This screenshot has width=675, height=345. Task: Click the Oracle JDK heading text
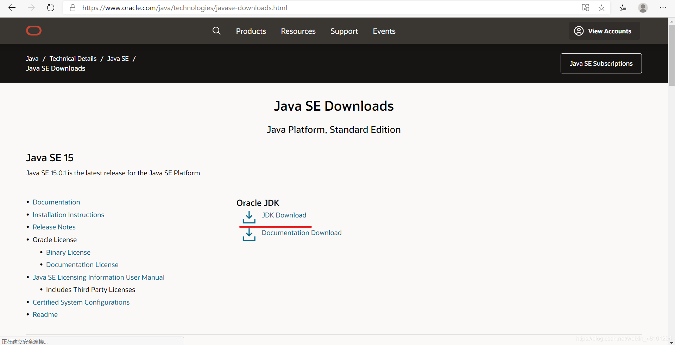point(258,203)
